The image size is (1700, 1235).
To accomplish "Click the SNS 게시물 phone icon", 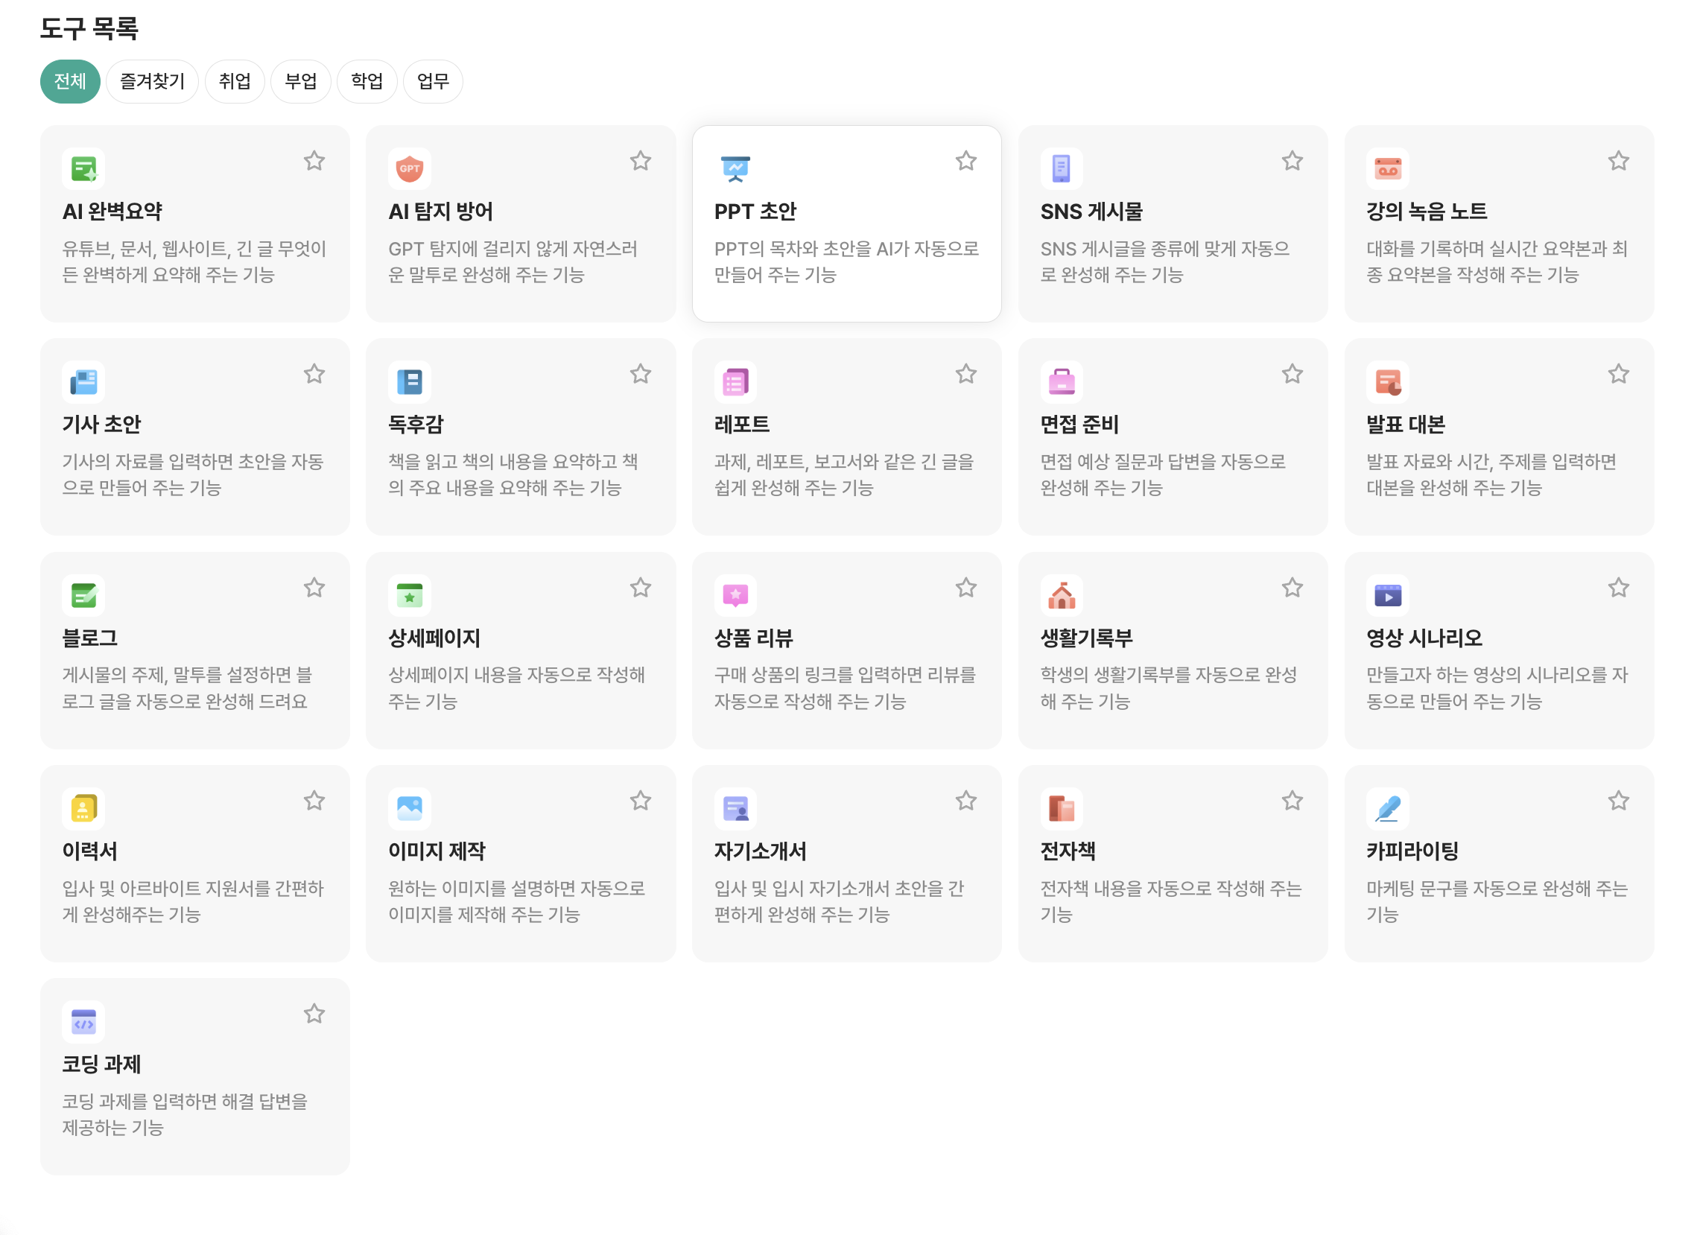I will [1062, 168].
